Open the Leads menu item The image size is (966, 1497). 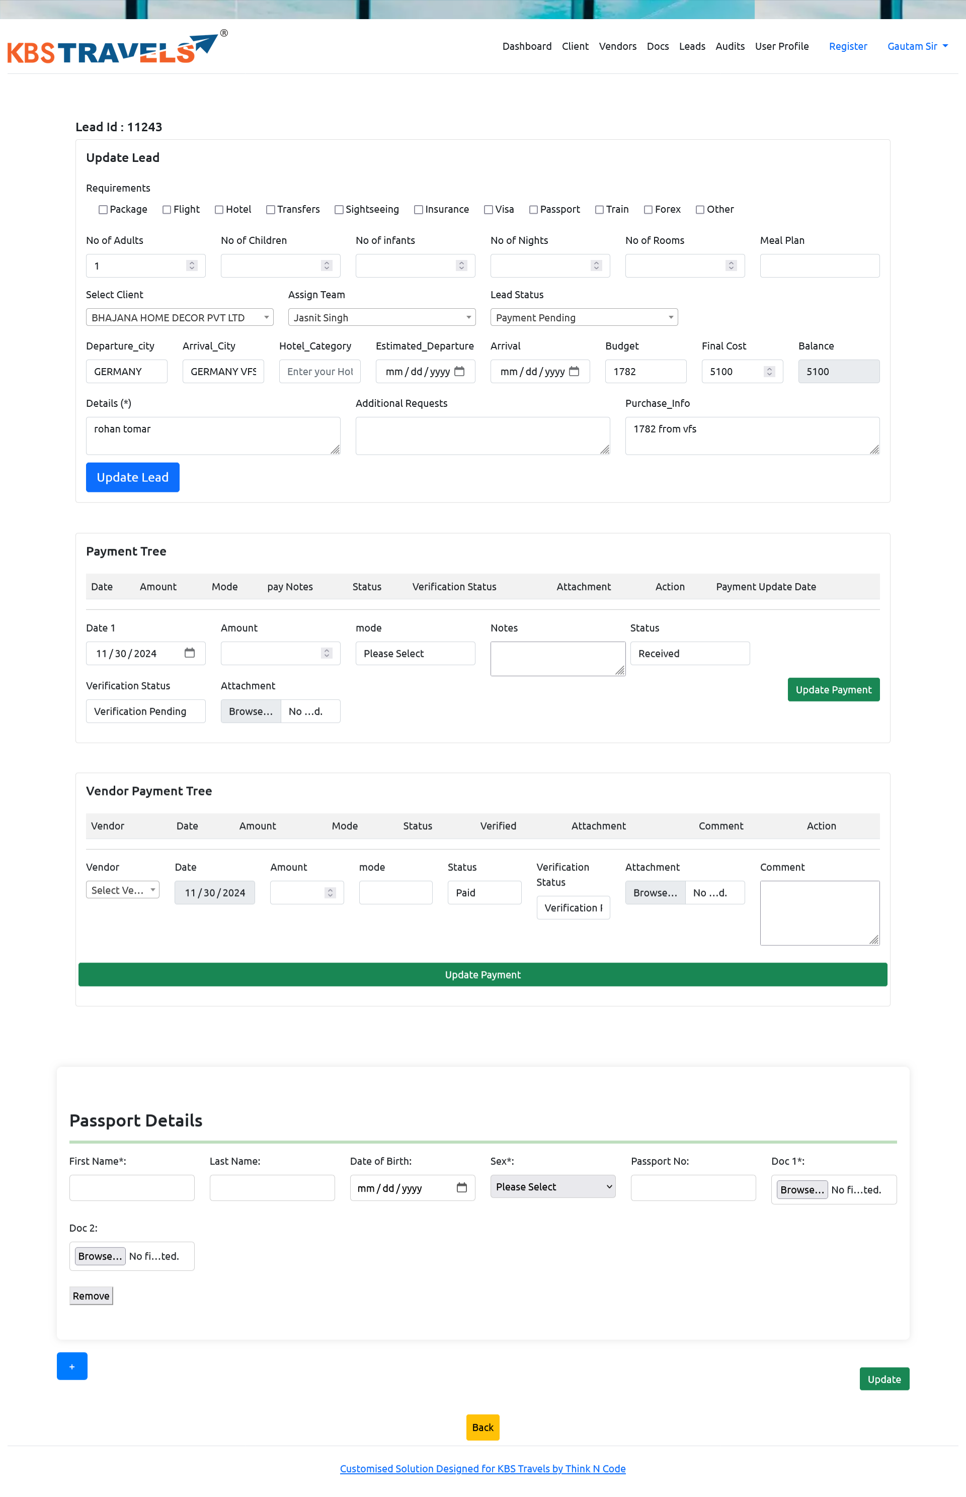[x=692, y=46]
